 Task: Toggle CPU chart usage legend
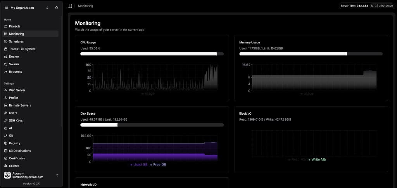point(148,94)
